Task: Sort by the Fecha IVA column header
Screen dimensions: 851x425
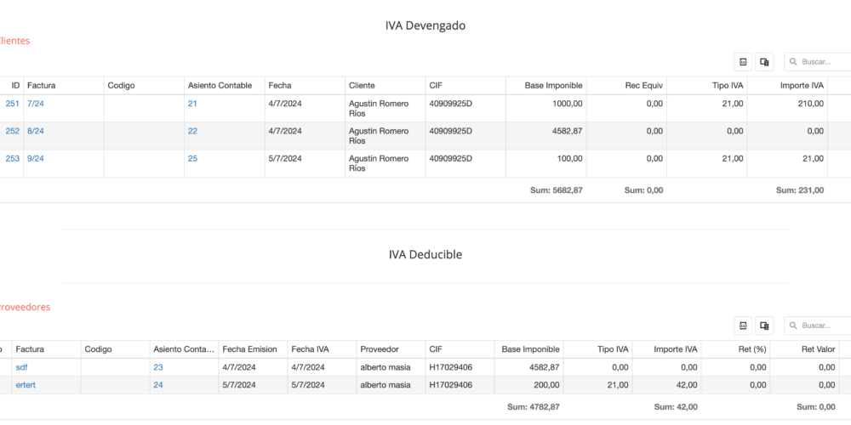Action: coord(322,349)
